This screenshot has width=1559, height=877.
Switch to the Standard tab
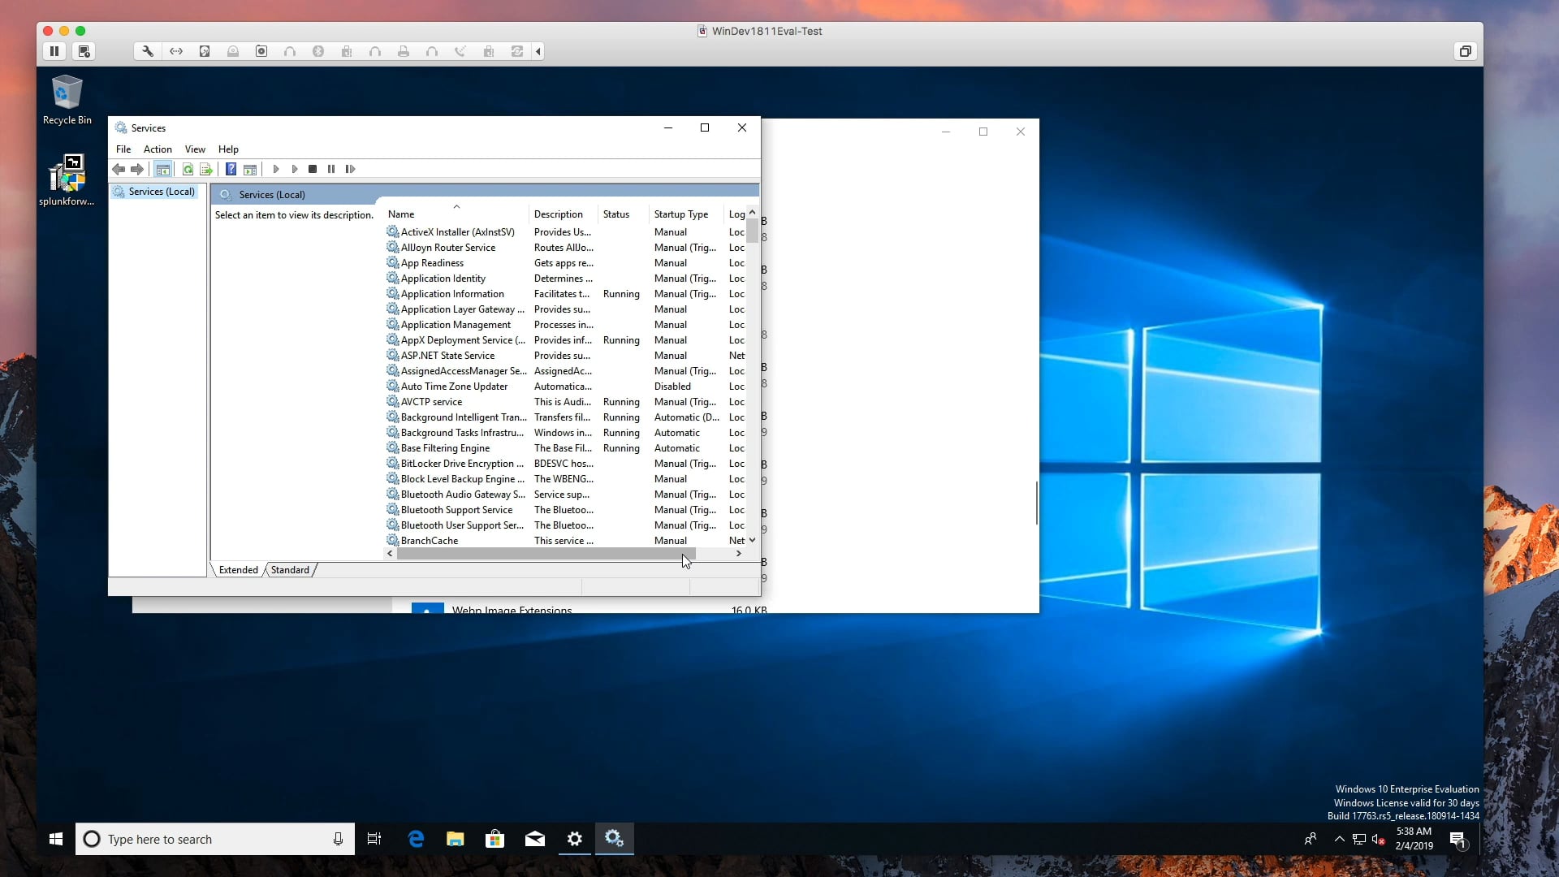pyautogui.click(x=290, y=570)
